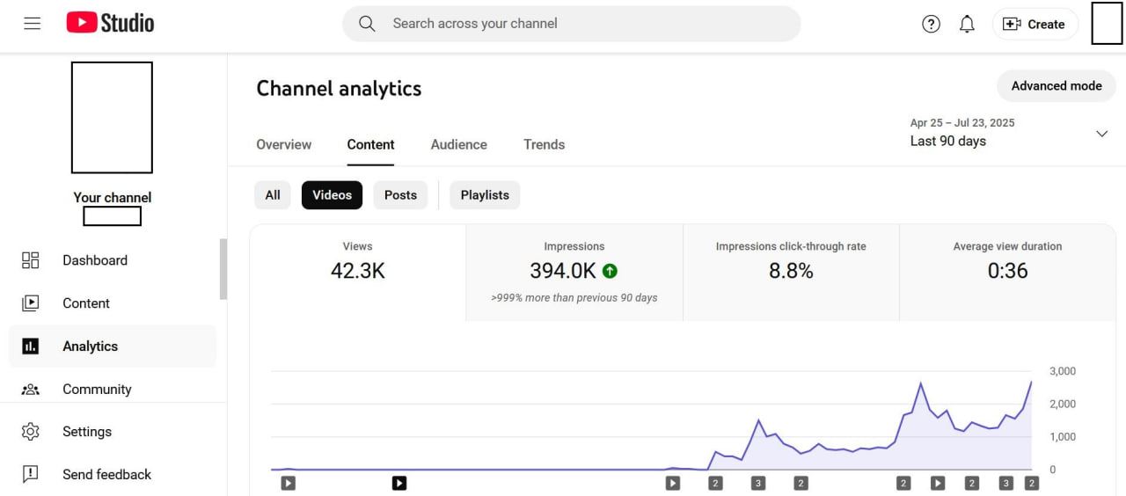This screenshot has width=1126, height=496.
Task: Click the Search across your channel field
Action: (572, 24)
